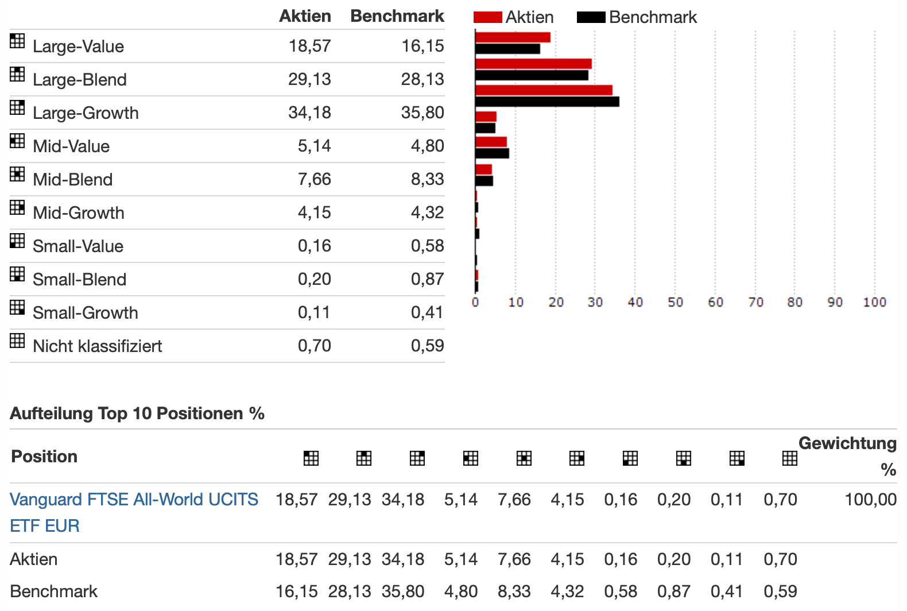
Task: Click the header icon above the 0,11 column in Top 10 table
Action: [737, 458]
